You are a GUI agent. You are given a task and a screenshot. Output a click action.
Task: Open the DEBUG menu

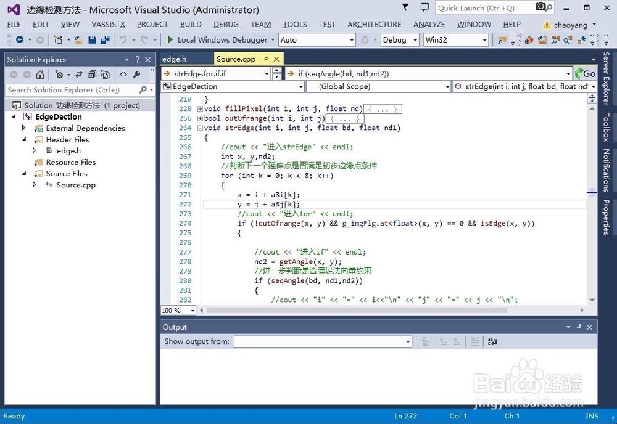coord(226,25)
